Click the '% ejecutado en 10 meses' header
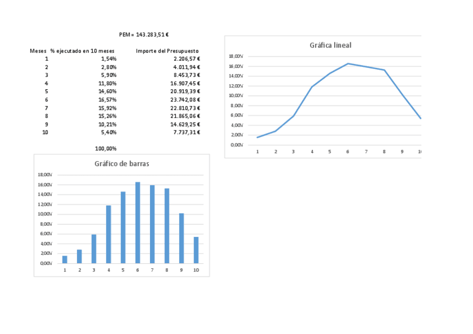 (82, 51)
